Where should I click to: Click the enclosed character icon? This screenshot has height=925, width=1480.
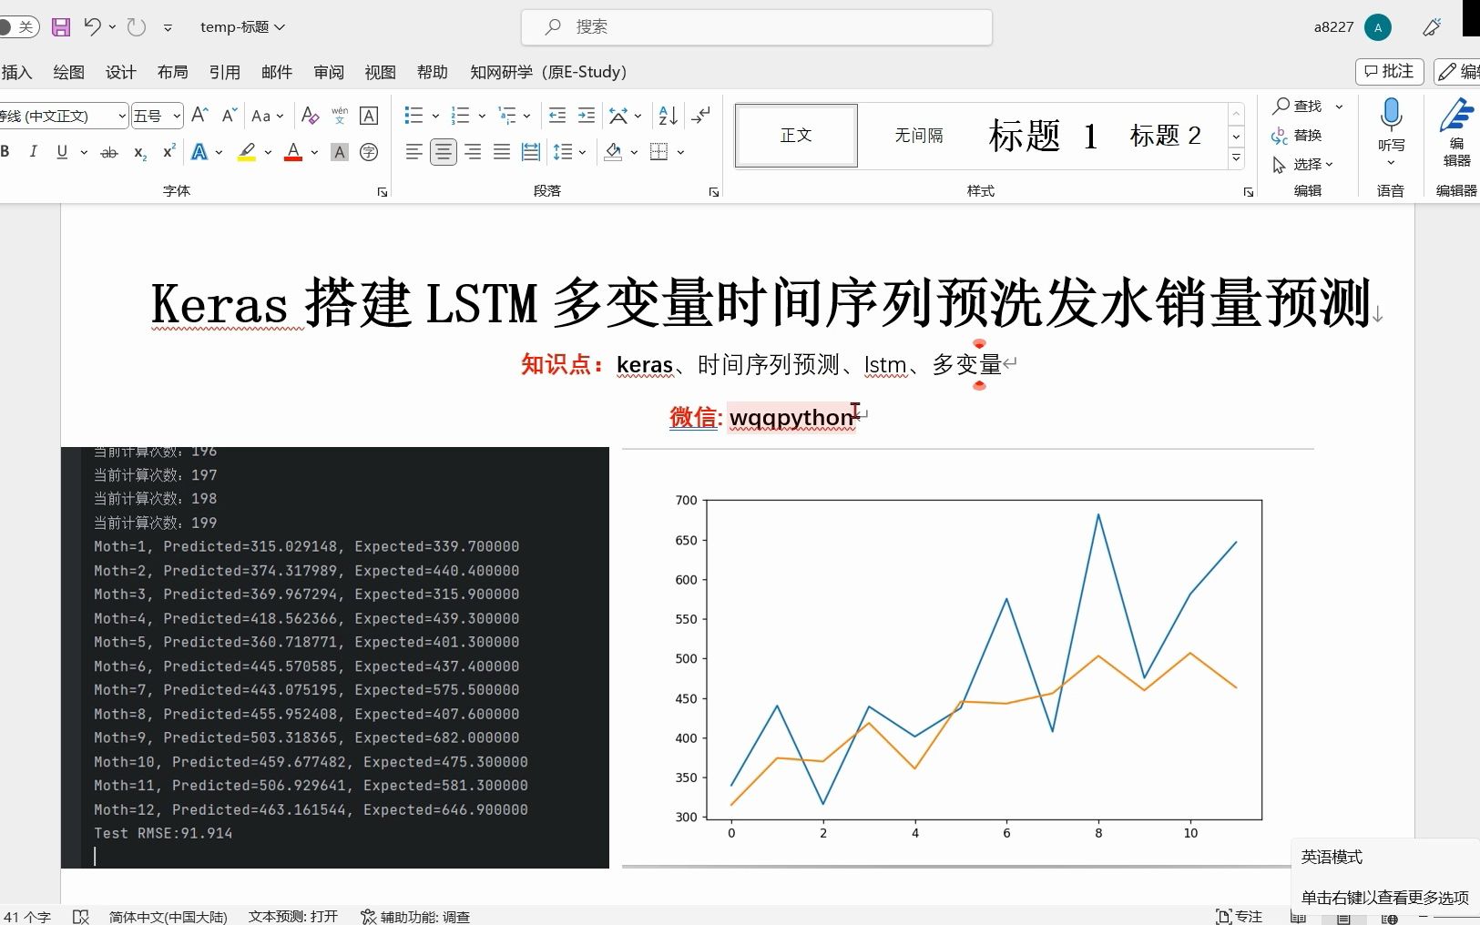coord(369,152)
